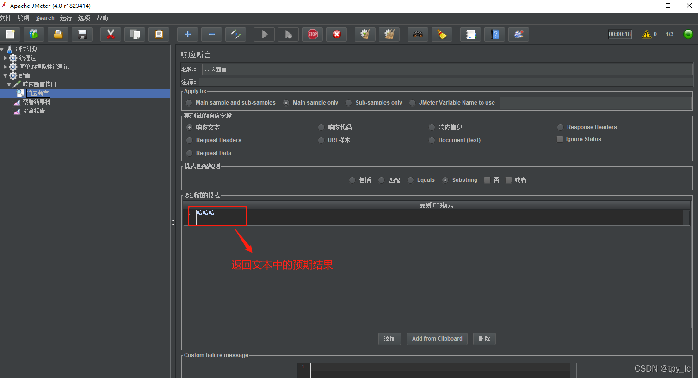This screenshot has width=698, height=378.
Task: Click the Custom failure message text area
Action: coord(440,370)
